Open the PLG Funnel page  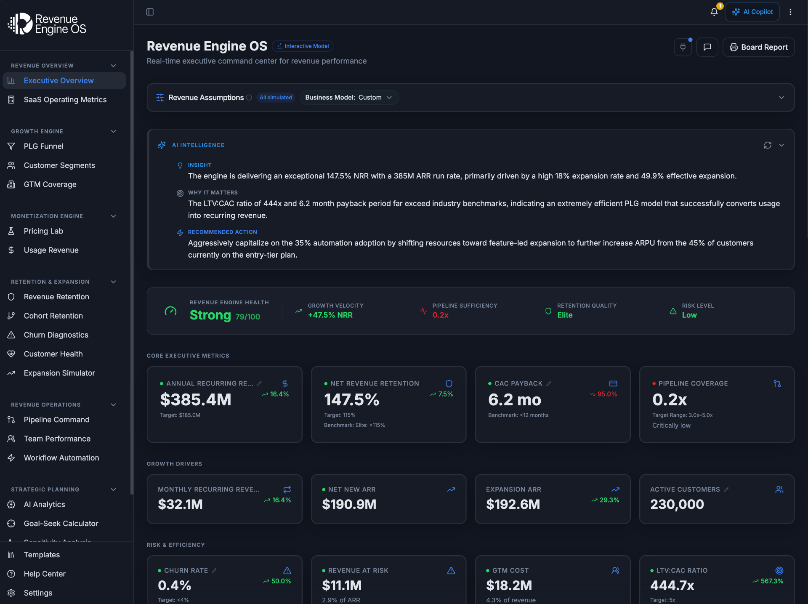tap(64, 146)
